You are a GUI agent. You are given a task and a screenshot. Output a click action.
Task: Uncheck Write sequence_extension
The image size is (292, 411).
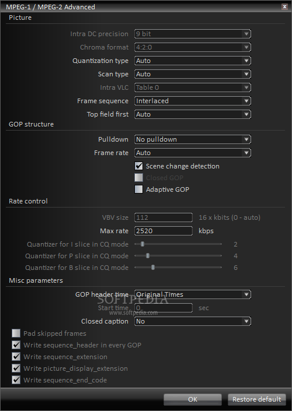[16, 356]
